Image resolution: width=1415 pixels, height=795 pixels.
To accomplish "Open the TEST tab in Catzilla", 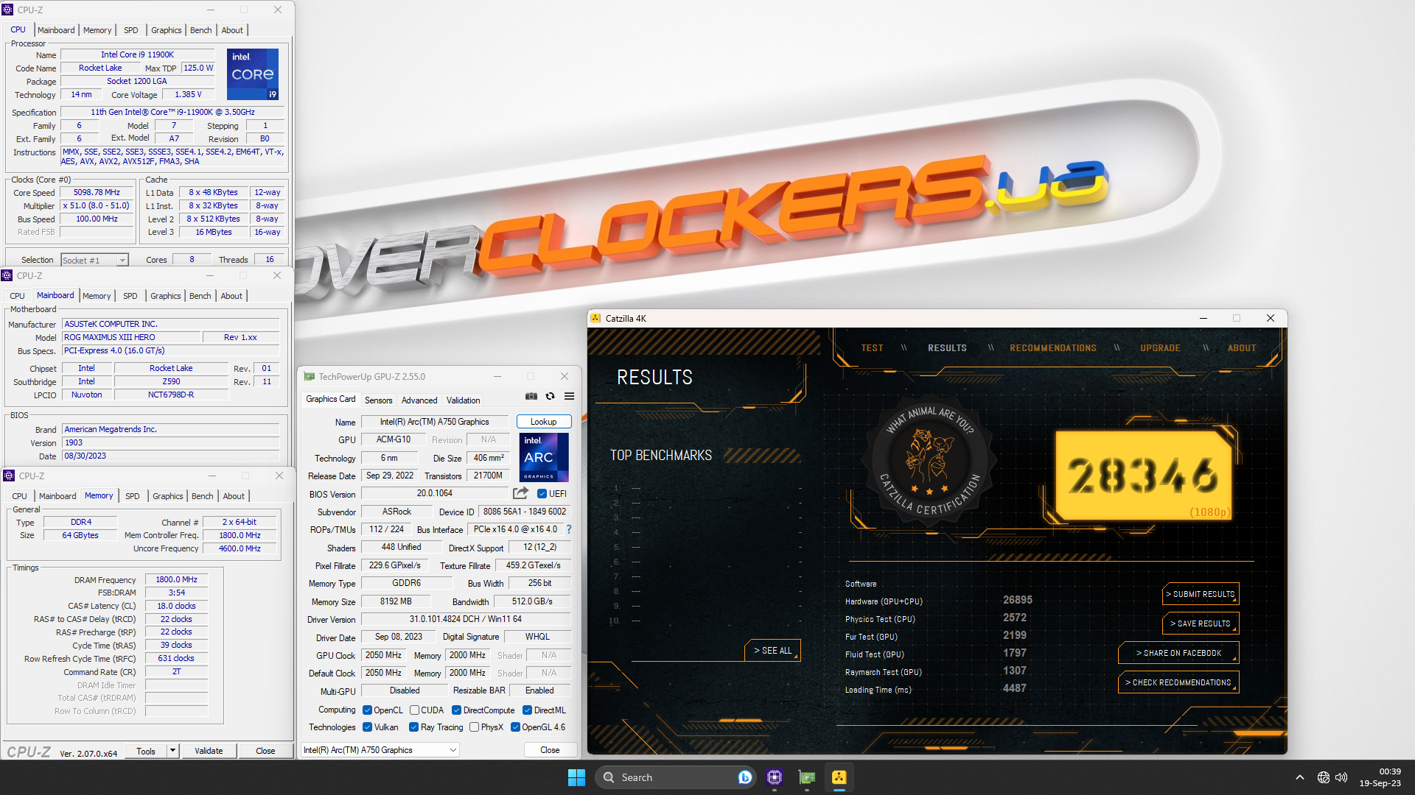I will tap(872, 348).
